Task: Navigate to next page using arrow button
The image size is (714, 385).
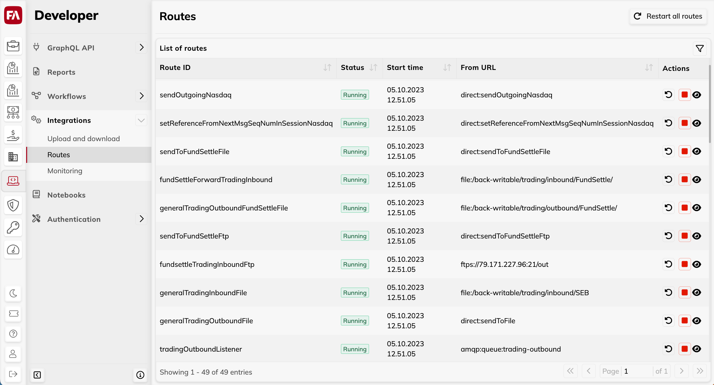Action: [682, 372]
